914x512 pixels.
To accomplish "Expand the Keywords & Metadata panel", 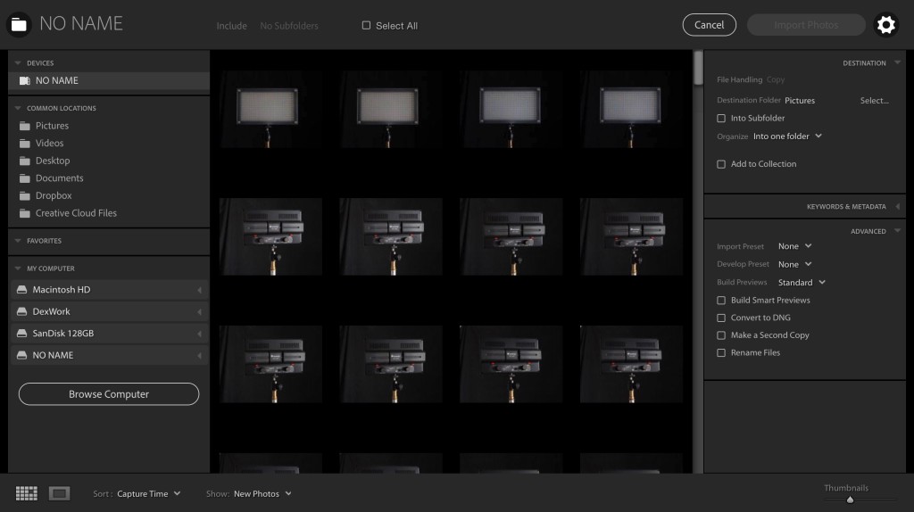I will [846, 207].
